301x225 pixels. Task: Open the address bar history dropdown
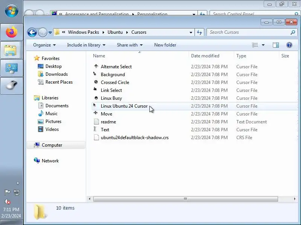coord(191,32)
